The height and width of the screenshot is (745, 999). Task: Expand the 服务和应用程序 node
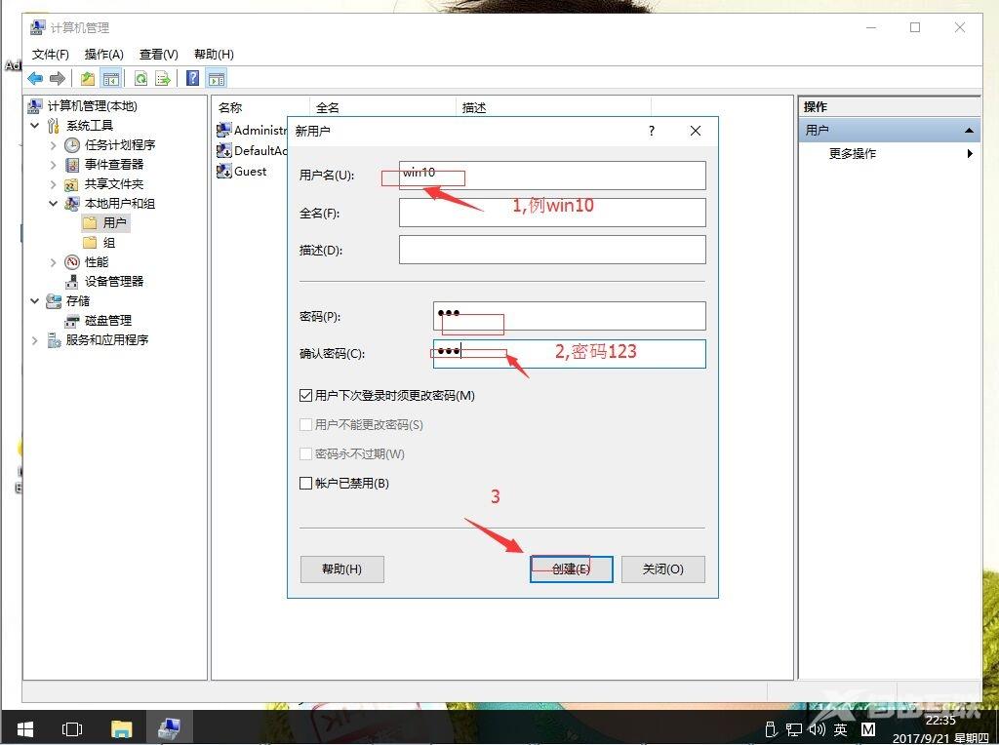[35, 340]
